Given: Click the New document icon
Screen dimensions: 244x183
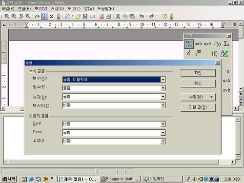Looking at the screenshot, I should (67, 16).
